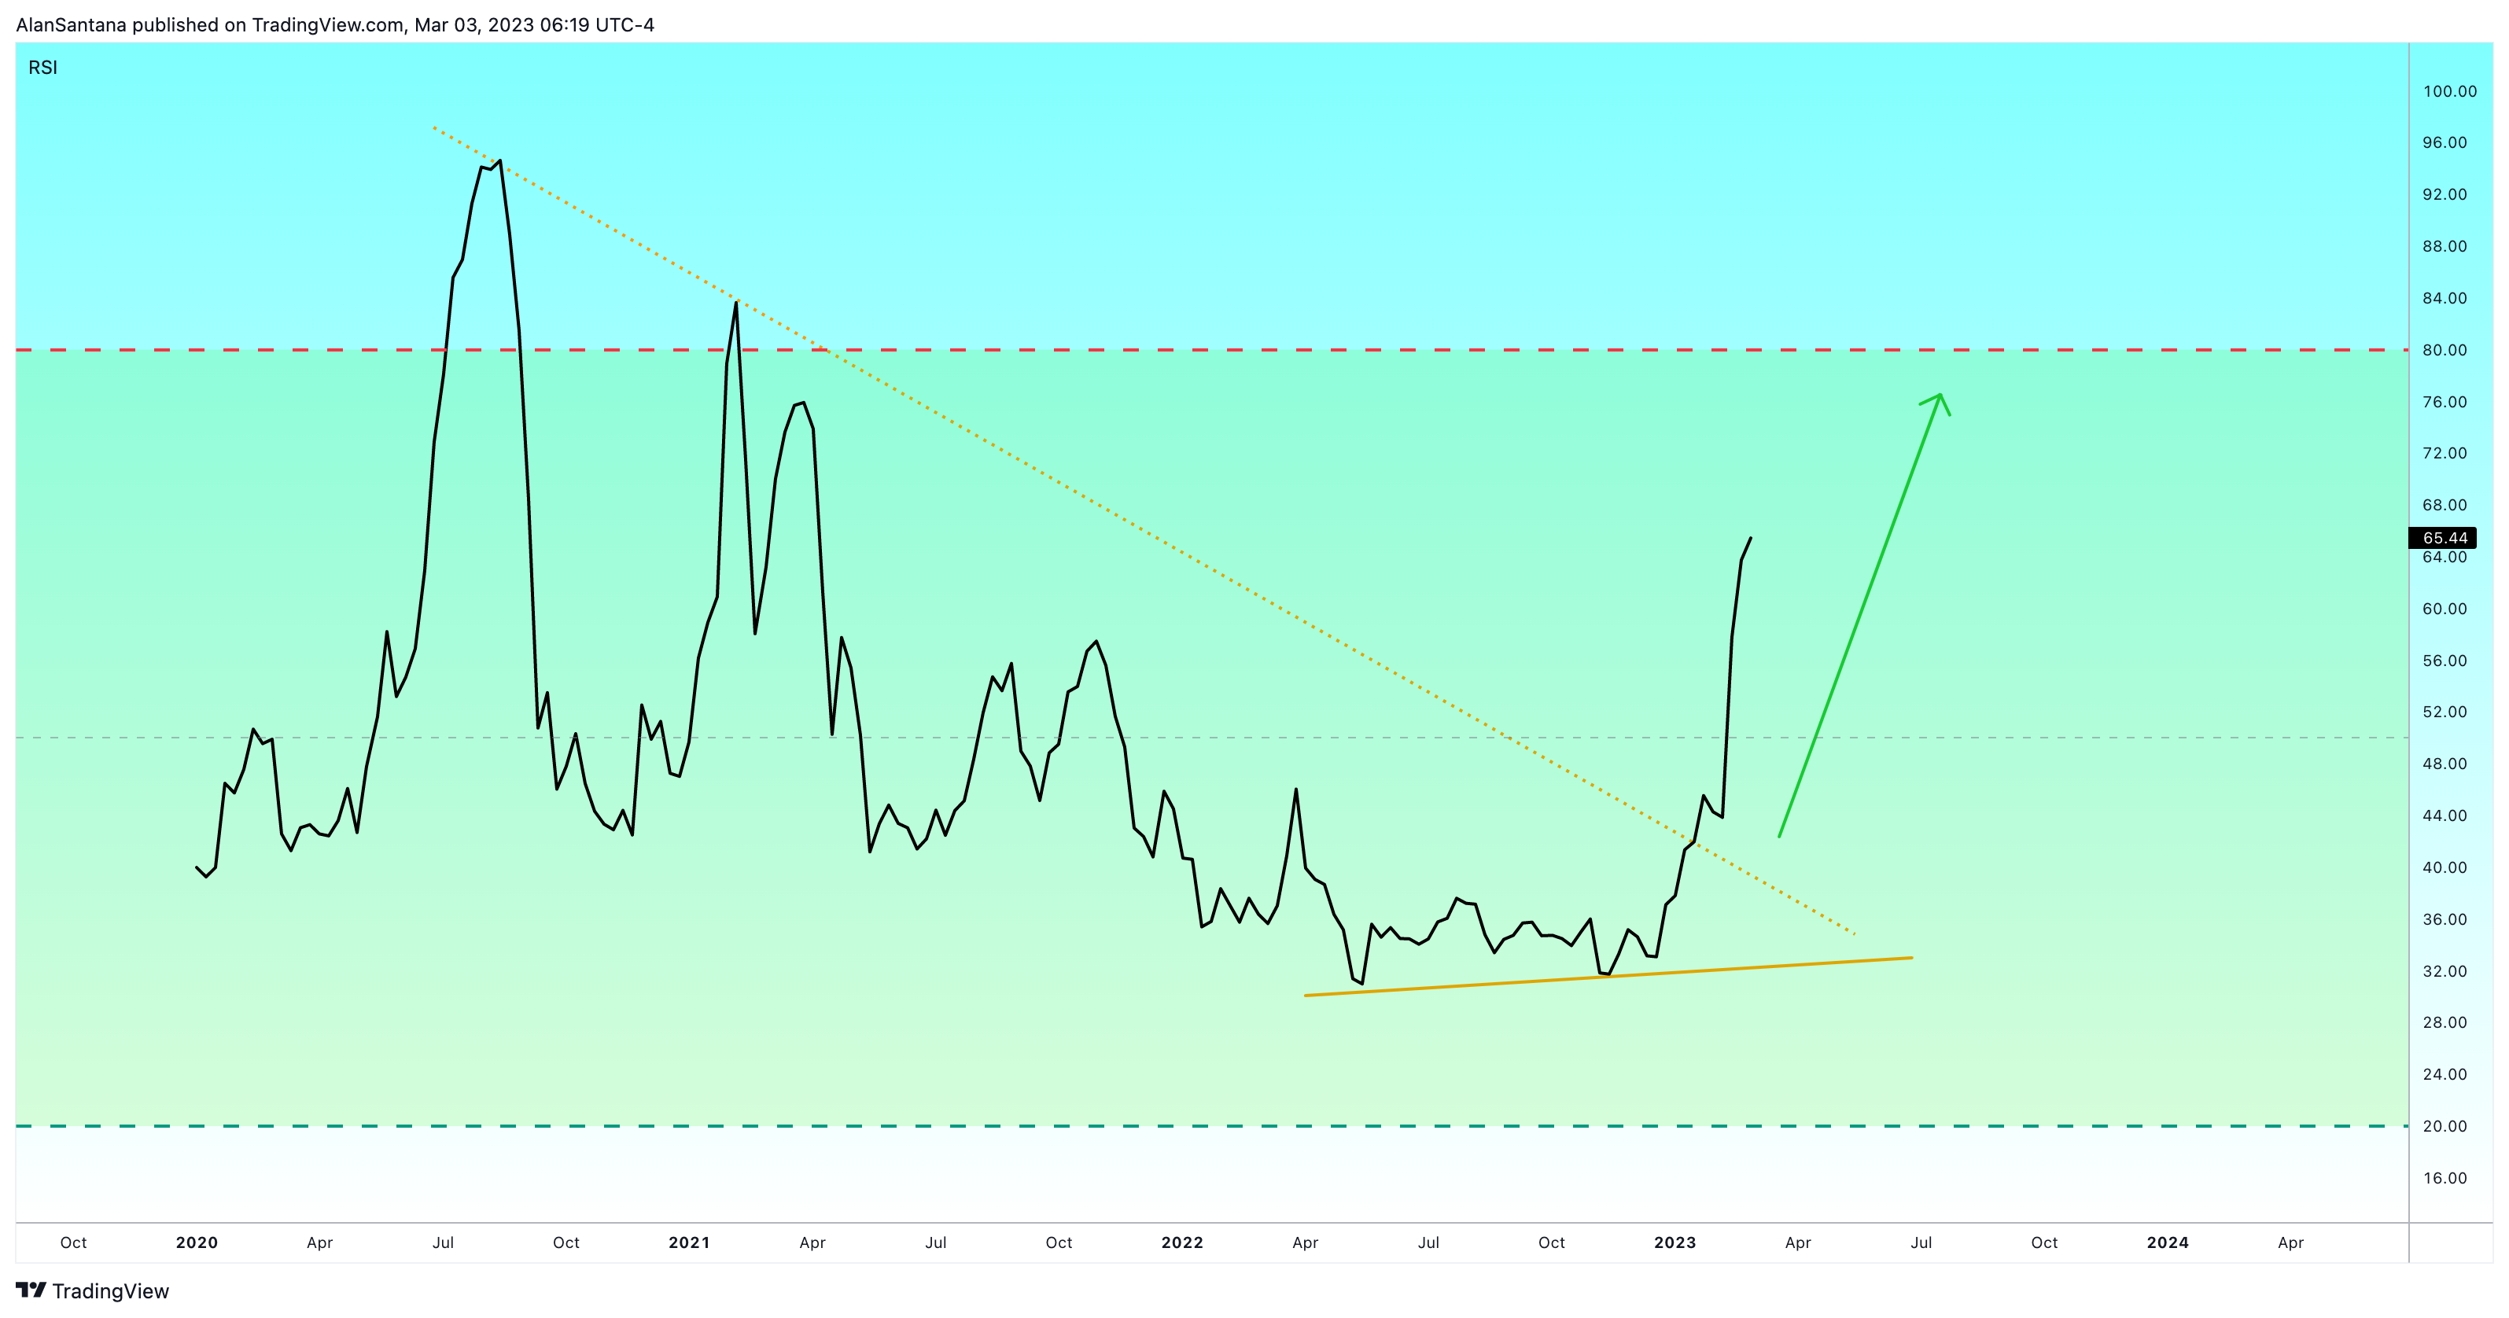This screenshot has height=1318, width=2509.
Task: Click the 52.00 price scale label
Action: (x=2445, y=712)
